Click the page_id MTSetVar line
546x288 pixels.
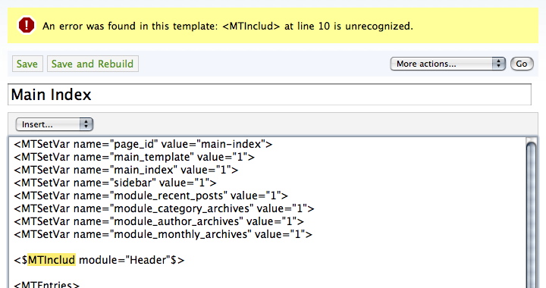coord(143,144)
